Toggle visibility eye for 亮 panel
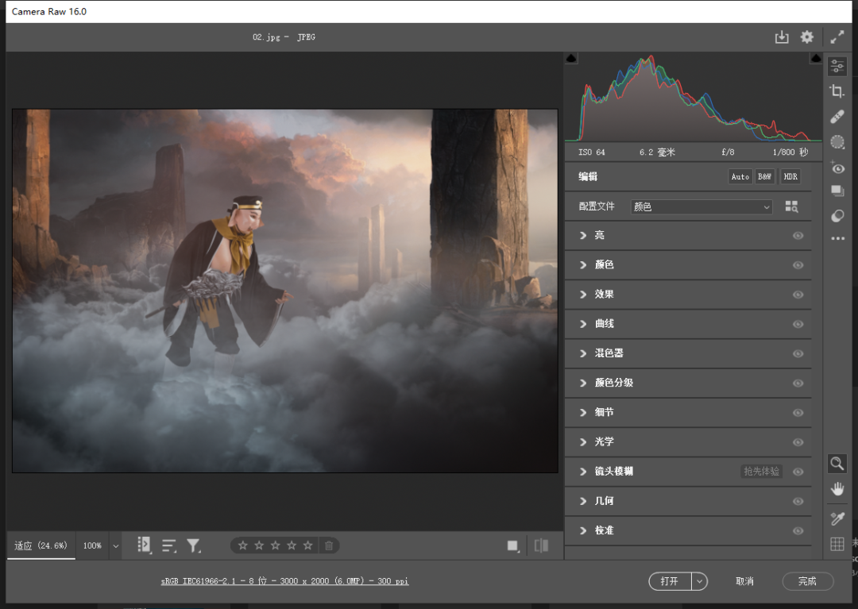 tap(798, 236)
